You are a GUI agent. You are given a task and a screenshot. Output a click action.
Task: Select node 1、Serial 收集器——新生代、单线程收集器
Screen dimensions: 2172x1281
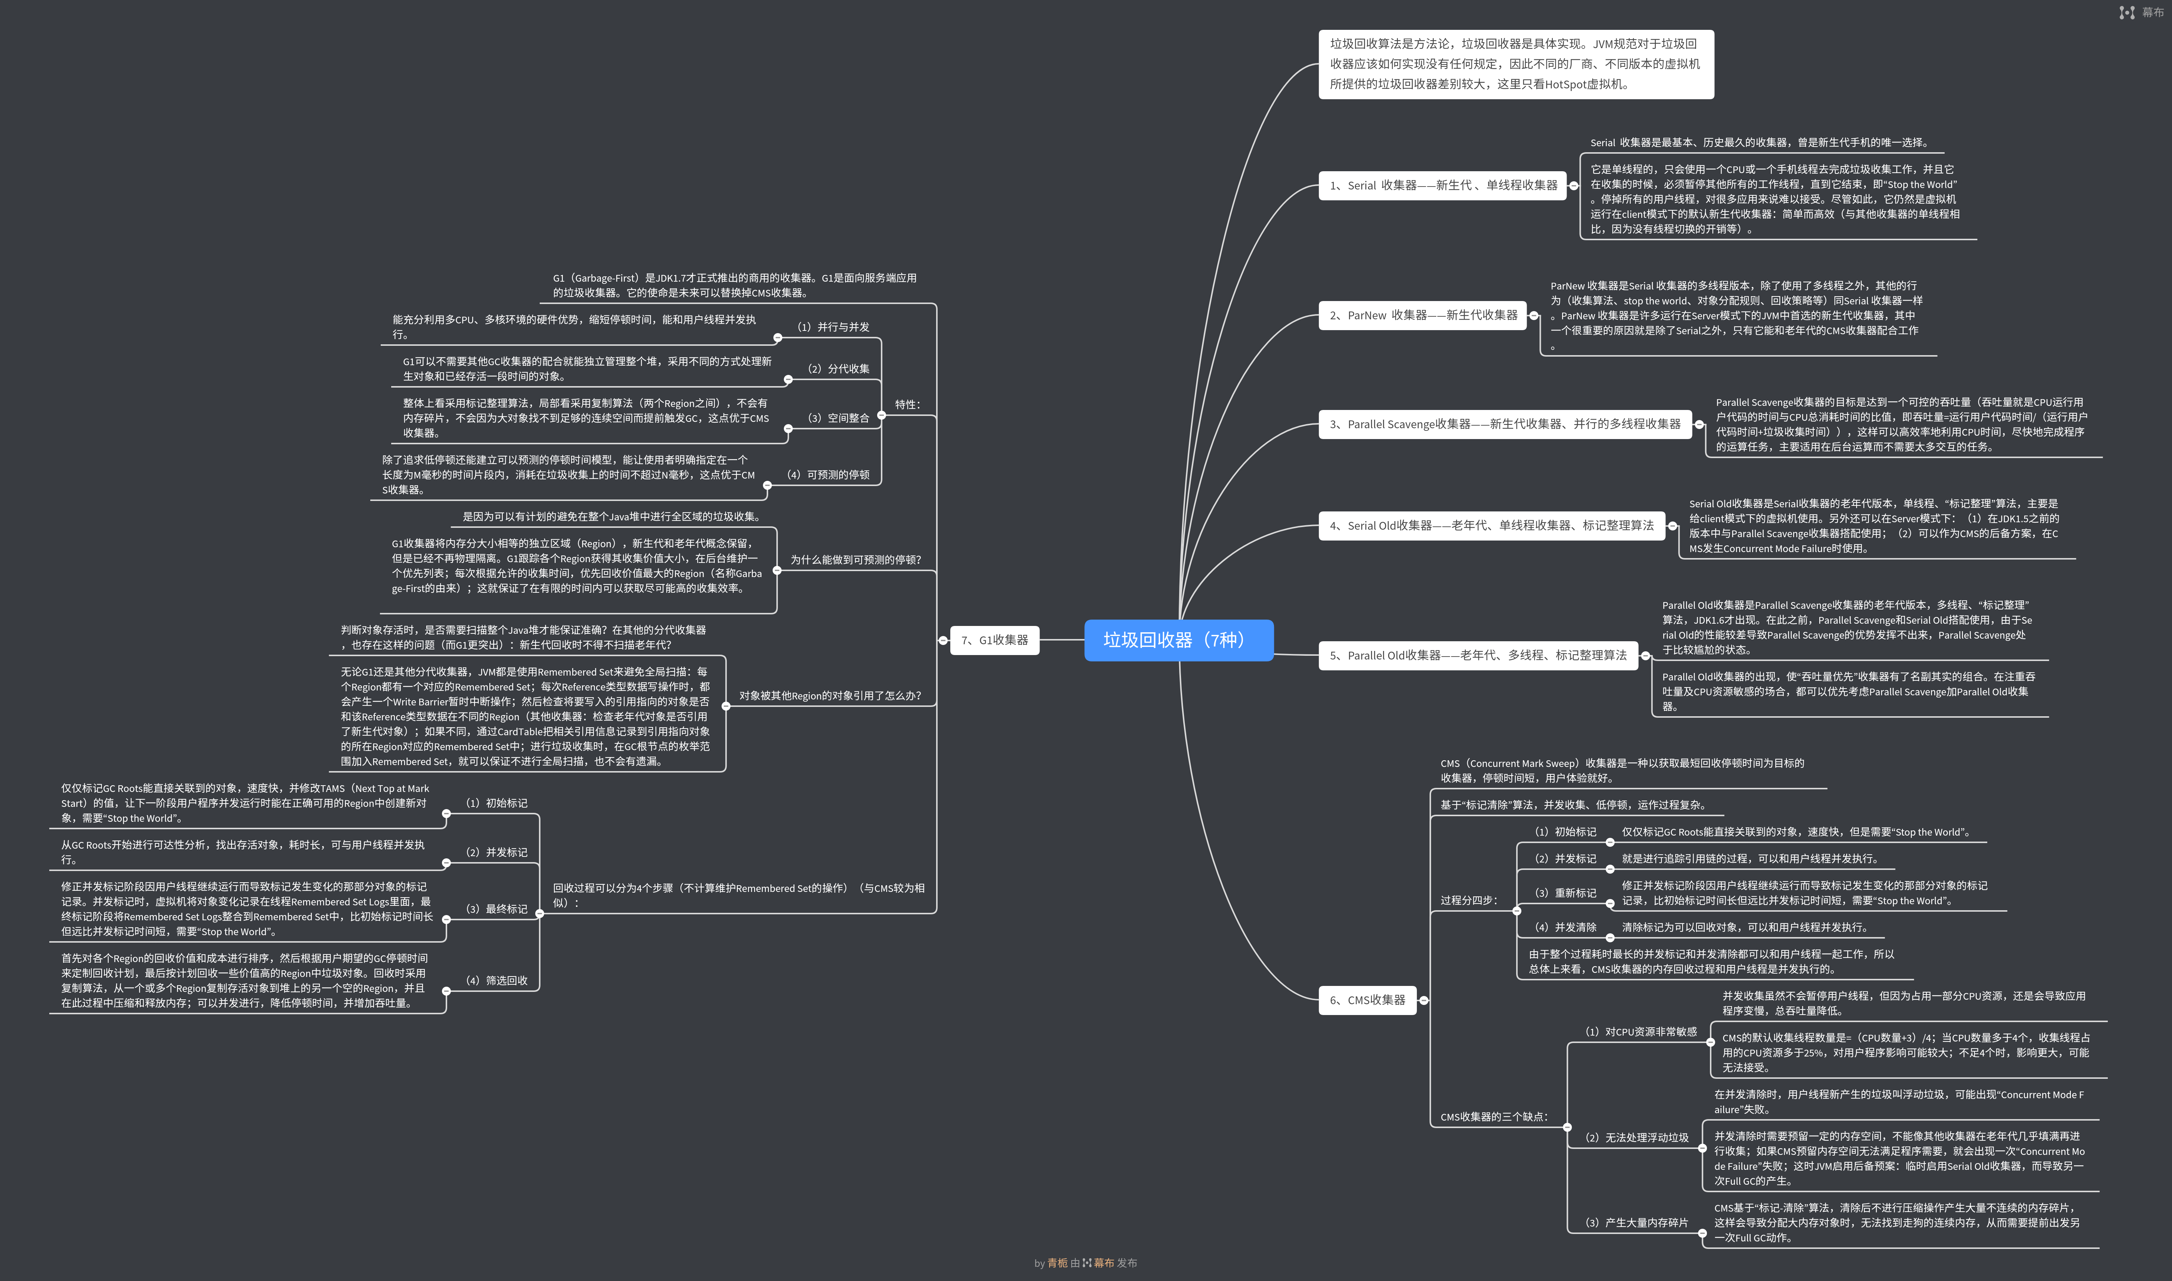(x=1442, y=186)
